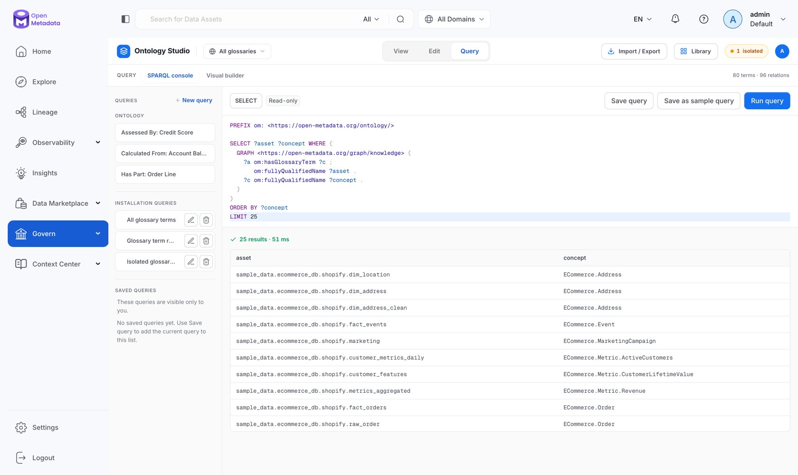Click ECommerce.Metric.Revenue concept cell
The height and width of the screenshot is (475, 798).
604,391
